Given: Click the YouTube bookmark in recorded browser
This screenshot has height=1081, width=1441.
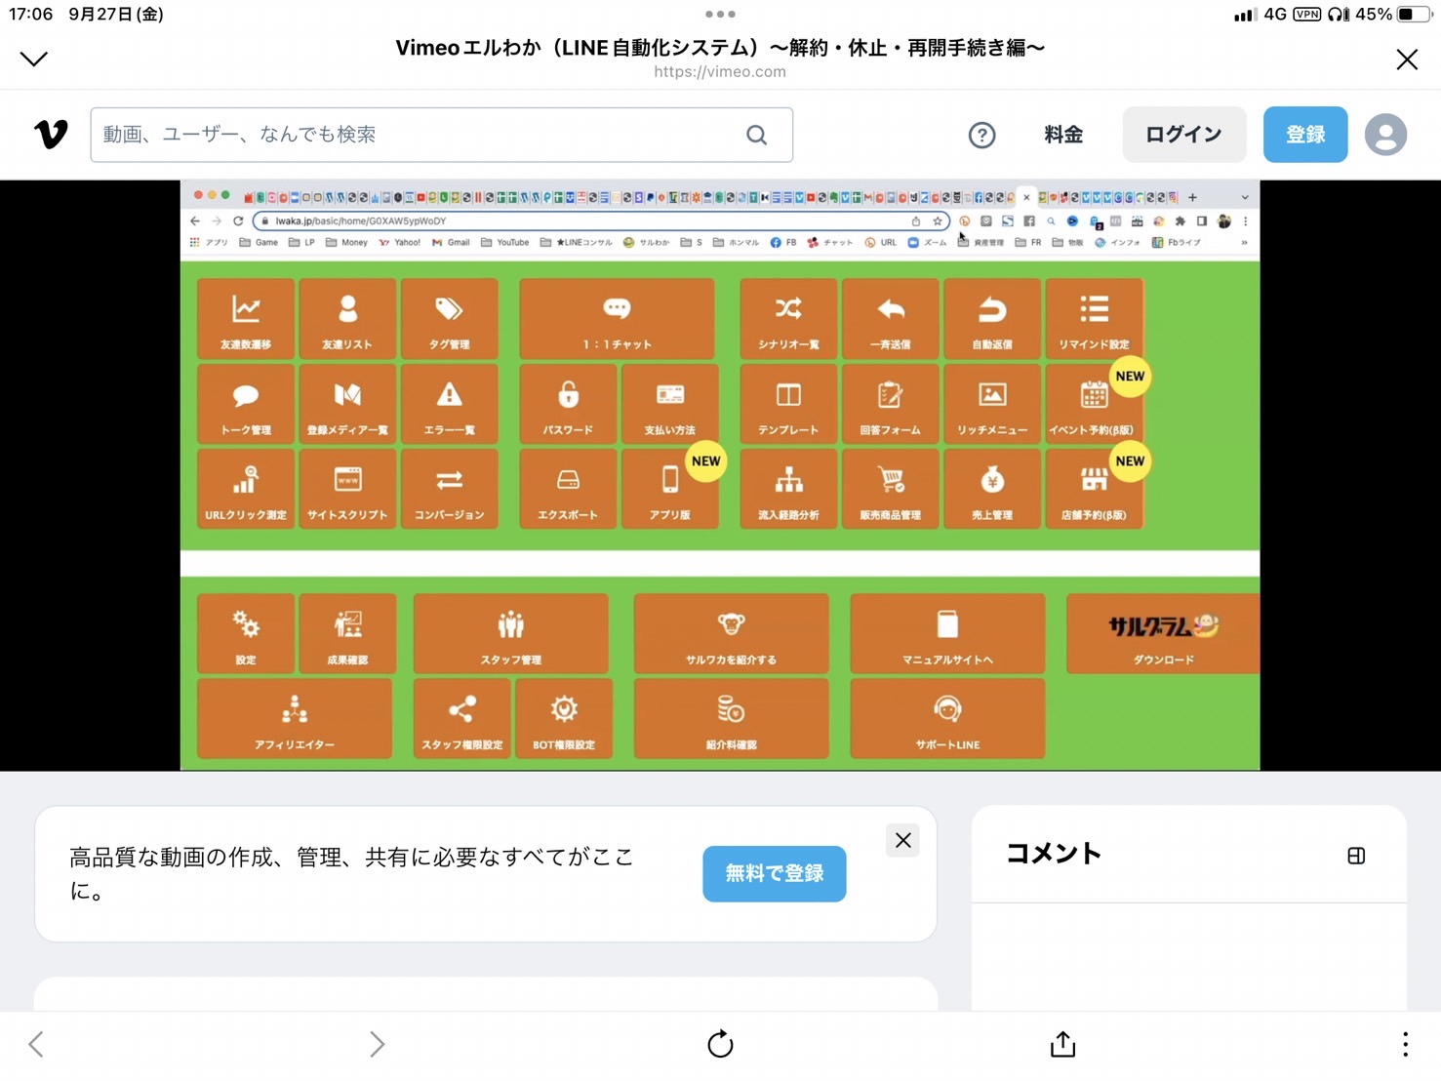Looking at the screenshot, I should point(504,242).
